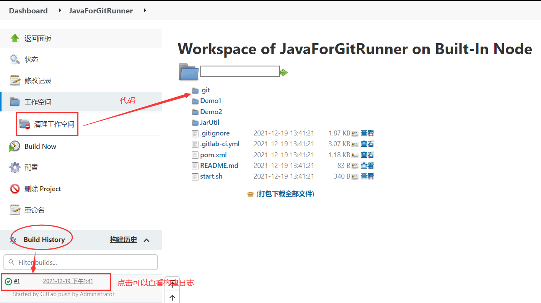Click 查看 for .gitlab-ci.yml
This screenshot has width=541, height=303.
[367, 144]
